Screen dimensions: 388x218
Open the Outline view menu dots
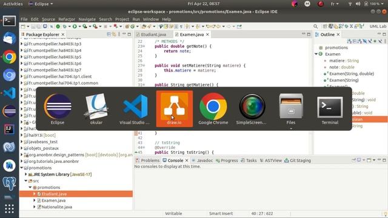[x=386, y=41]
